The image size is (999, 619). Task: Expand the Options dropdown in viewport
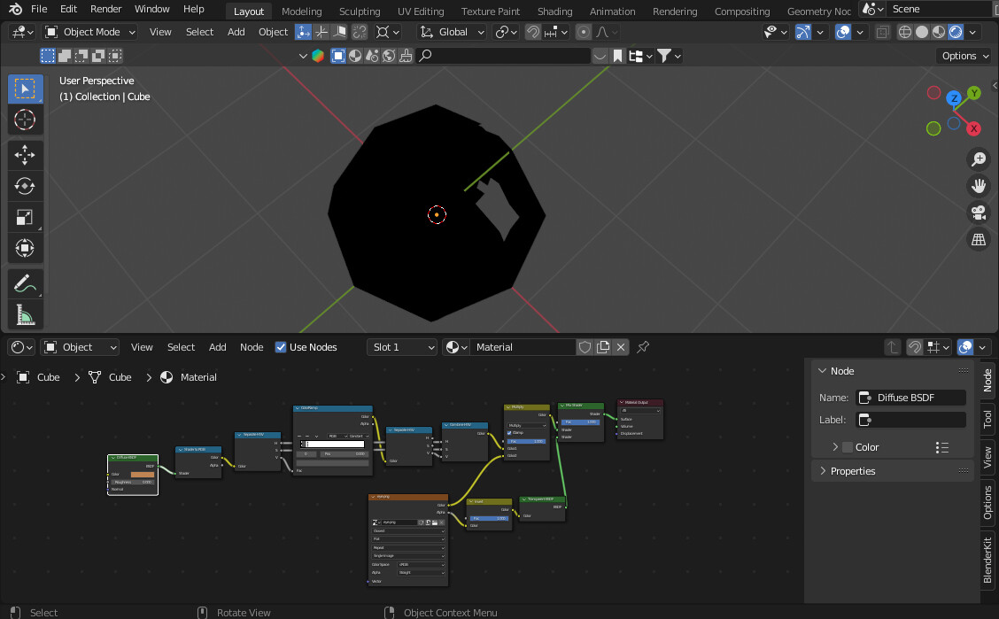coord(964,56)
